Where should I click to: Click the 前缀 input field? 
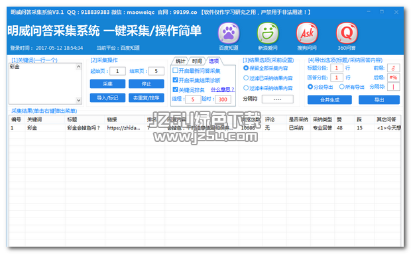point(394,68)
